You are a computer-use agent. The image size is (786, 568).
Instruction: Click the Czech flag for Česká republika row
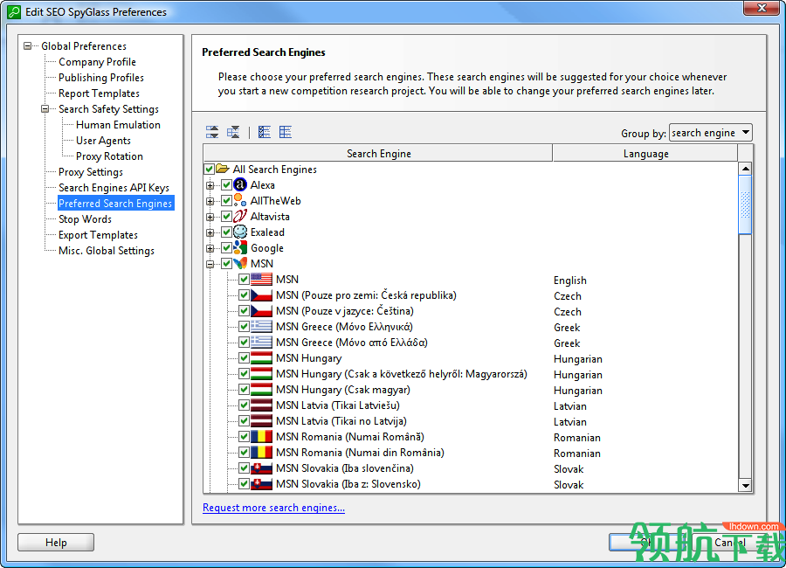point(262,295)
